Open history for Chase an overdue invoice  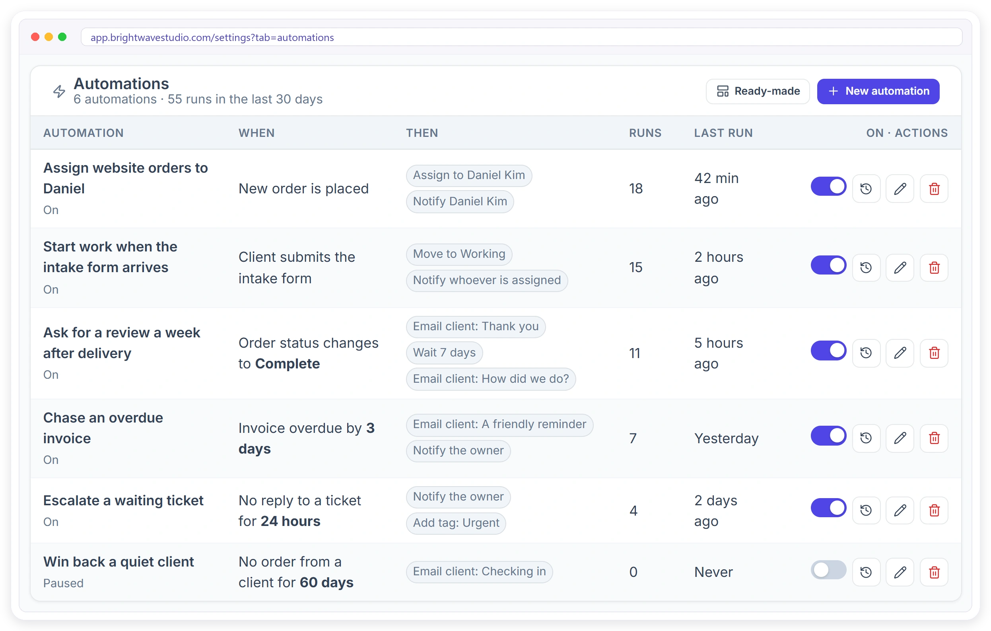coord(866,438)
